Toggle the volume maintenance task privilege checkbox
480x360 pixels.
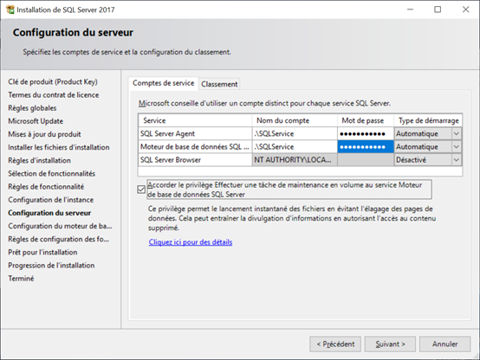(x=141, y=190)
